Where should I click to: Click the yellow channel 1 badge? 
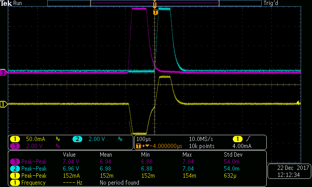pyautogui.click(x=15, y=139)
